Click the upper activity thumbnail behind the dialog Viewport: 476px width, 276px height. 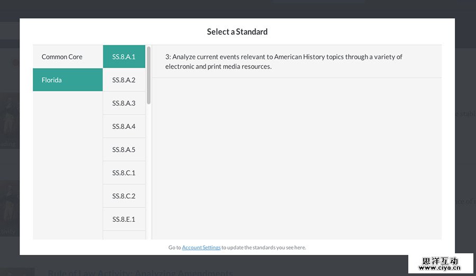10,121
